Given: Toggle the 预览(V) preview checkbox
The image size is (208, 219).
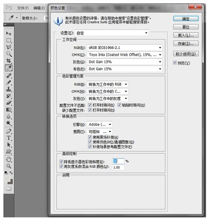Looking at the screenshot, I should (175, 63).
